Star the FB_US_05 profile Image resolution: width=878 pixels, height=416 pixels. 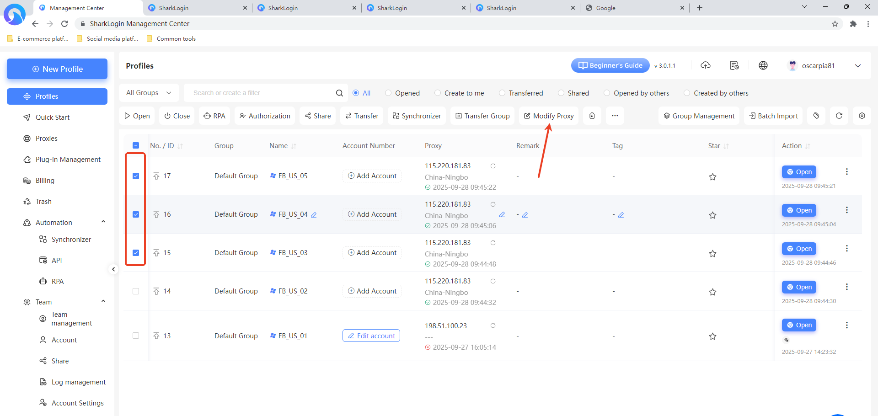click(712, 177)
